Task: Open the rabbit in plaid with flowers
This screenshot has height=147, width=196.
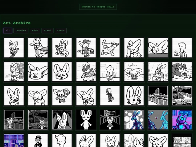Action: (x=158, y=72)
